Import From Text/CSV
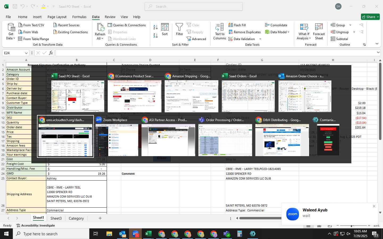 click(x=31, y=25)
